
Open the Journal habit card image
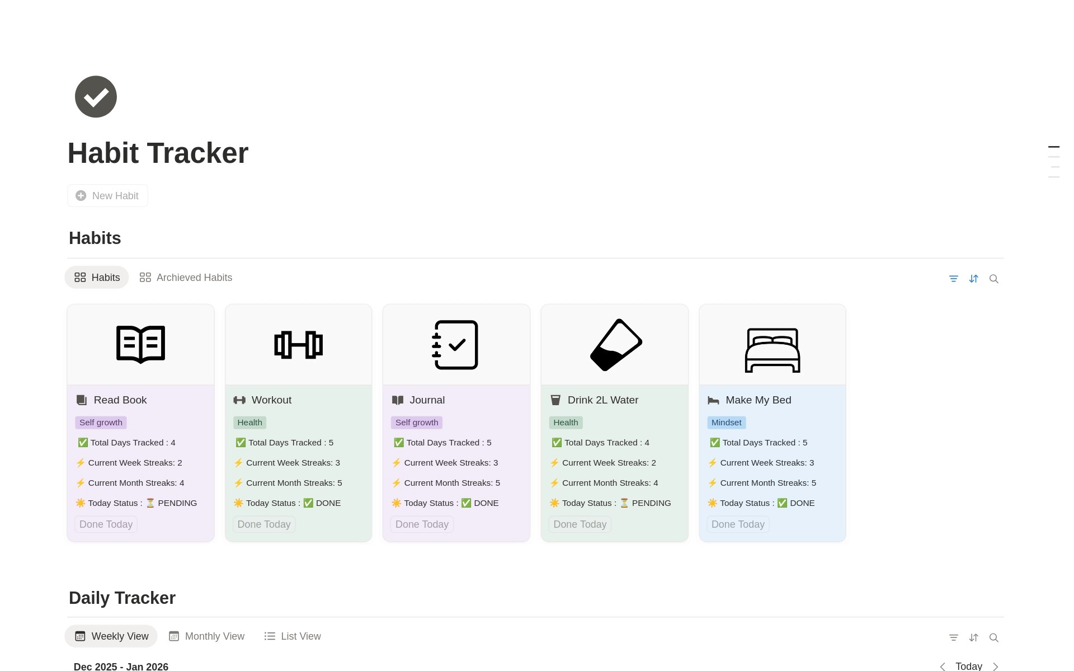[455, 344]
